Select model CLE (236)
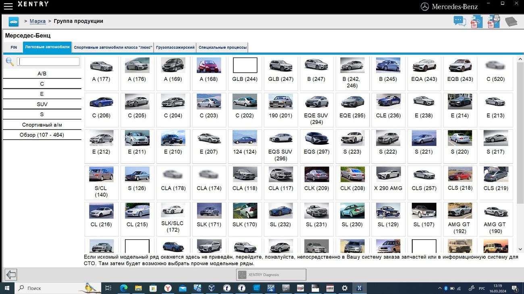524x294 pixels. 388,109
